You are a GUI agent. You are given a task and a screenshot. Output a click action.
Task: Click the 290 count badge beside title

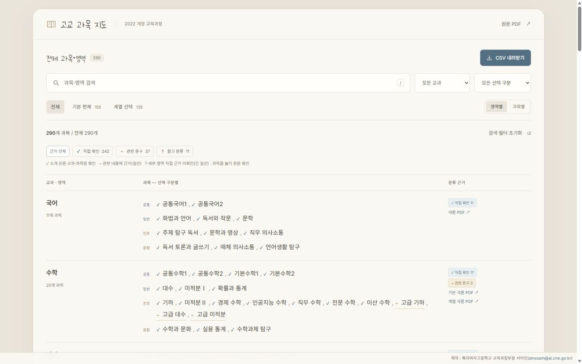97,58
